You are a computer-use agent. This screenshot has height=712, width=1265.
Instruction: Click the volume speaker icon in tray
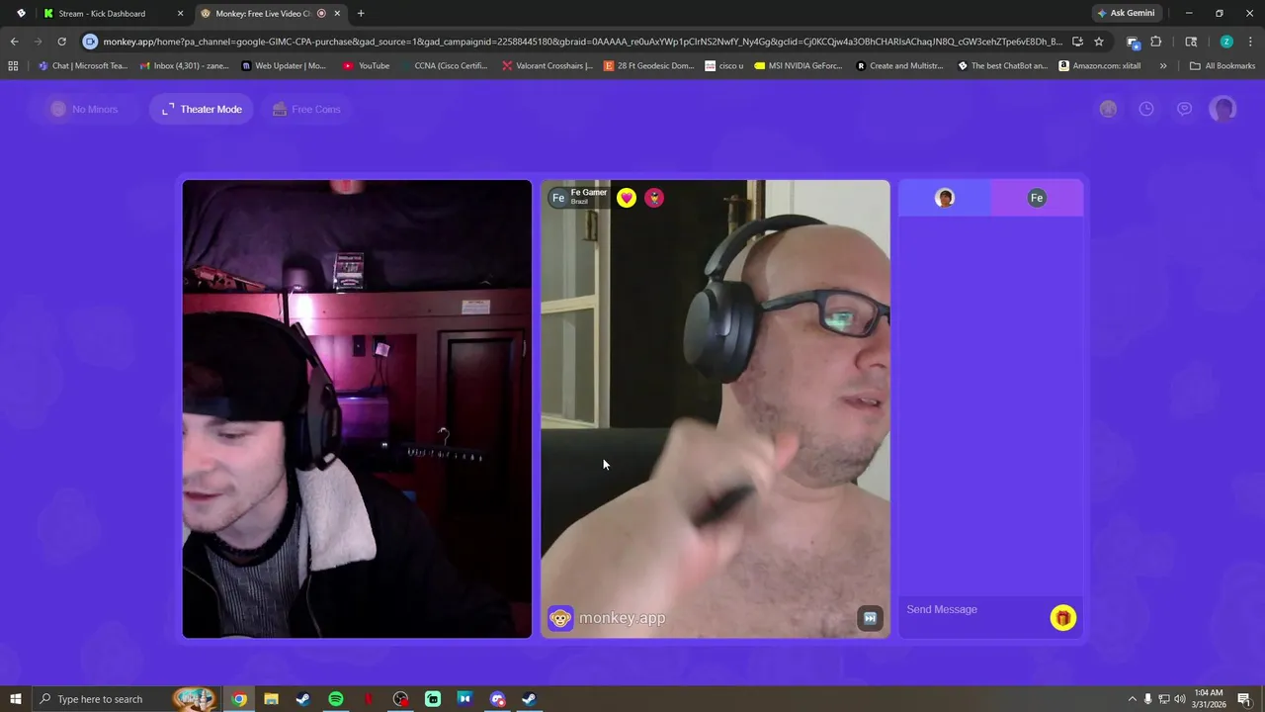tap(1180, 699)
